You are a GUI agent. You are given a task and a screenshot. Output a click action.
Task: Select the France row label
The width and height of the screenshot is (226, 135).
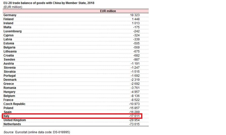[8, 100]
